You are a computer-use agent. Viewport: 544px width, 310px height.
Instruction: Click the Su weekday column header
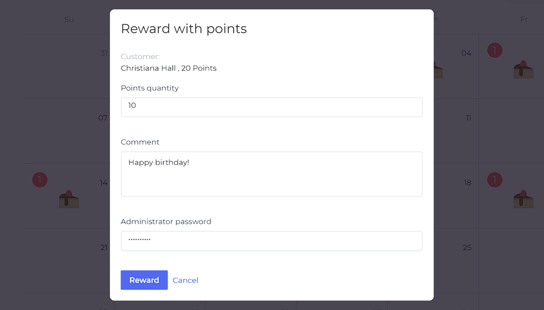click(69, 19)
